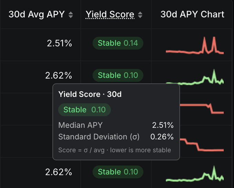This screenshot has height=188, width=234.
Task: Click the Standard Deviation (σ) label
Action: point(99,137)
